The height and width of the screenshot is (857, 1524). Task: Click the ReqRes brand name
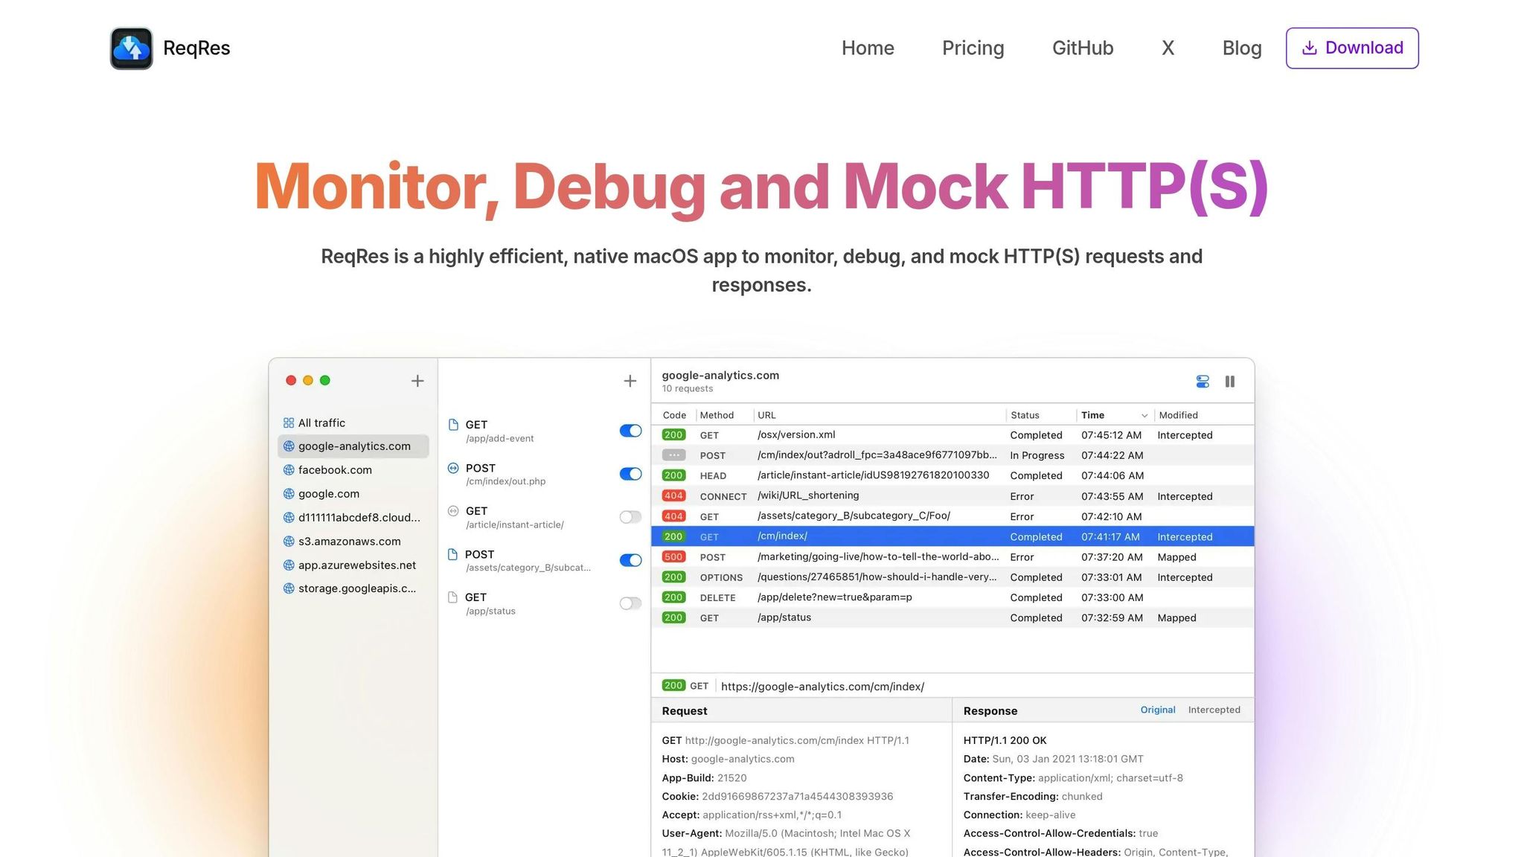tap(196, 48)
